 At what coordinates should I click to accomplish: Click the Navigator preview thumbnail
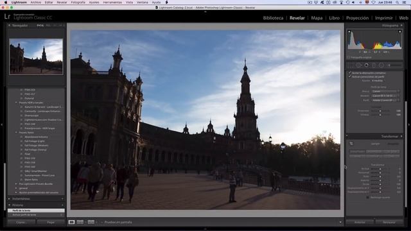(36, 56)
